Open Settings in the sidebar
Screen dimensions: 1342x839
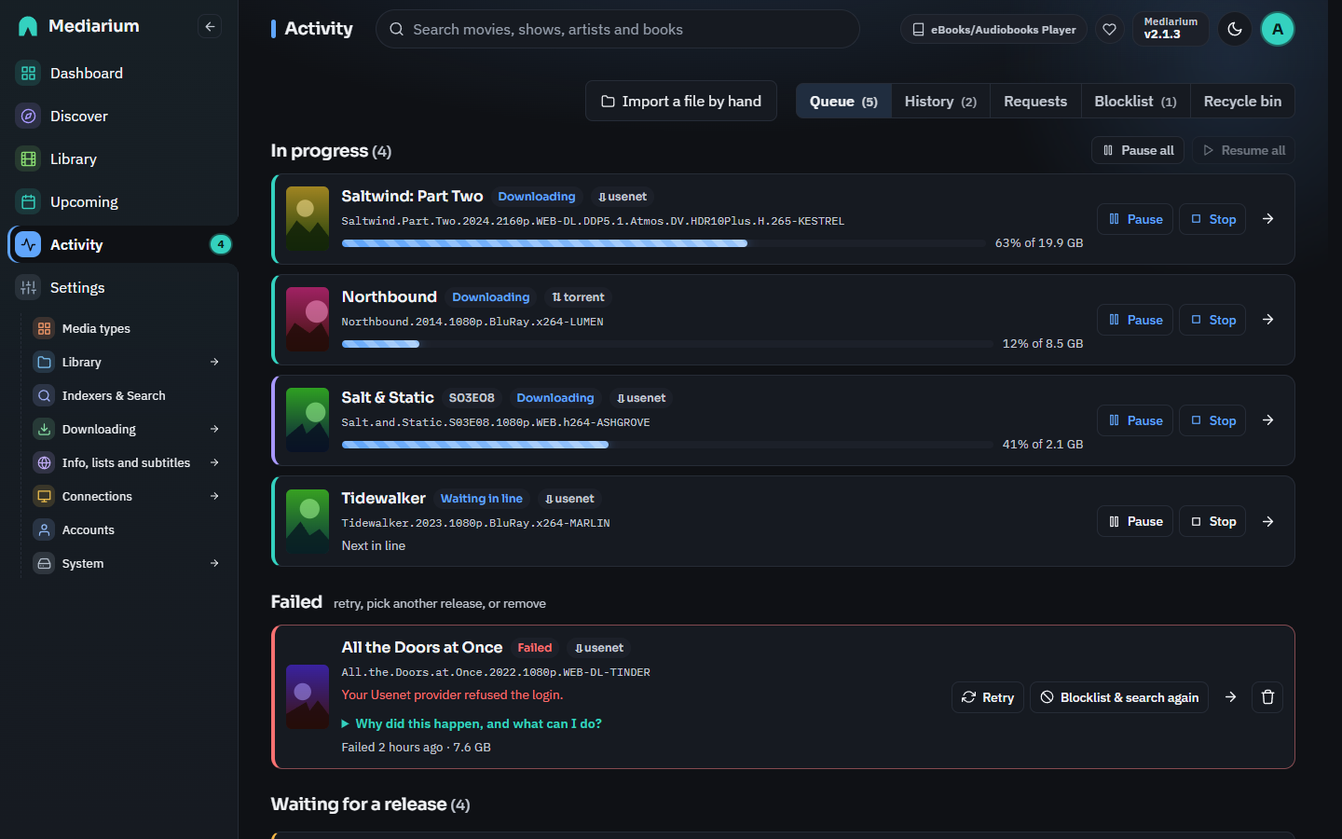pos(119,287)
